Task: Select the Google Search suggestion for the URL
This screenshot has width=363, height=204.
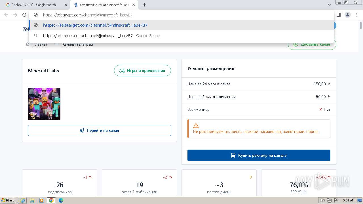Action: coord(181,36)
